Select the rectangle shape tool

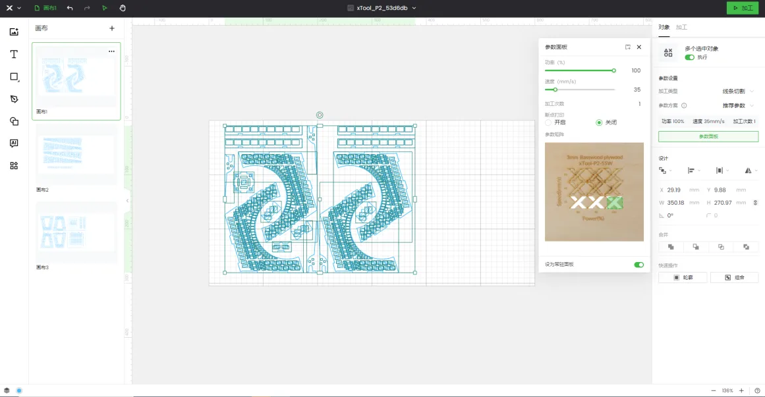[x=14, y=76]
